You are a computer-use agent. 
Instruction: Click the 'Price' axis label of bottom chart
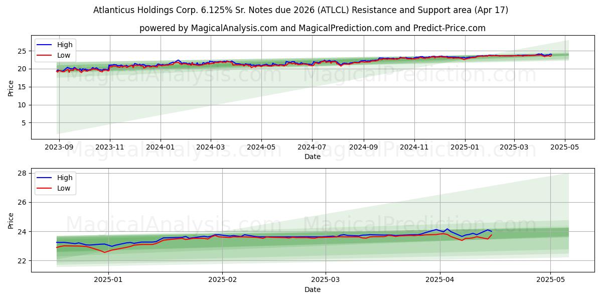coord(11,220)
